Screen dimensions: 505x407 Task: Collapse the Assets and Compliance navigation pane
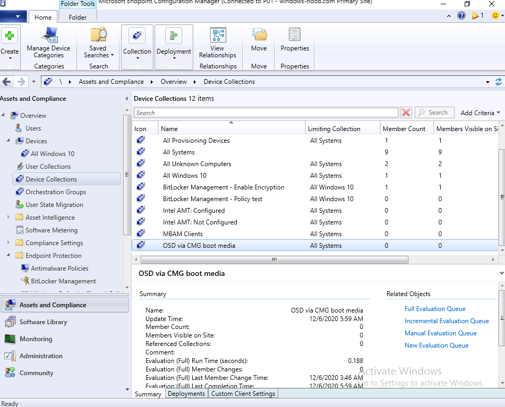pyautogui.click(x=126, y=99)
